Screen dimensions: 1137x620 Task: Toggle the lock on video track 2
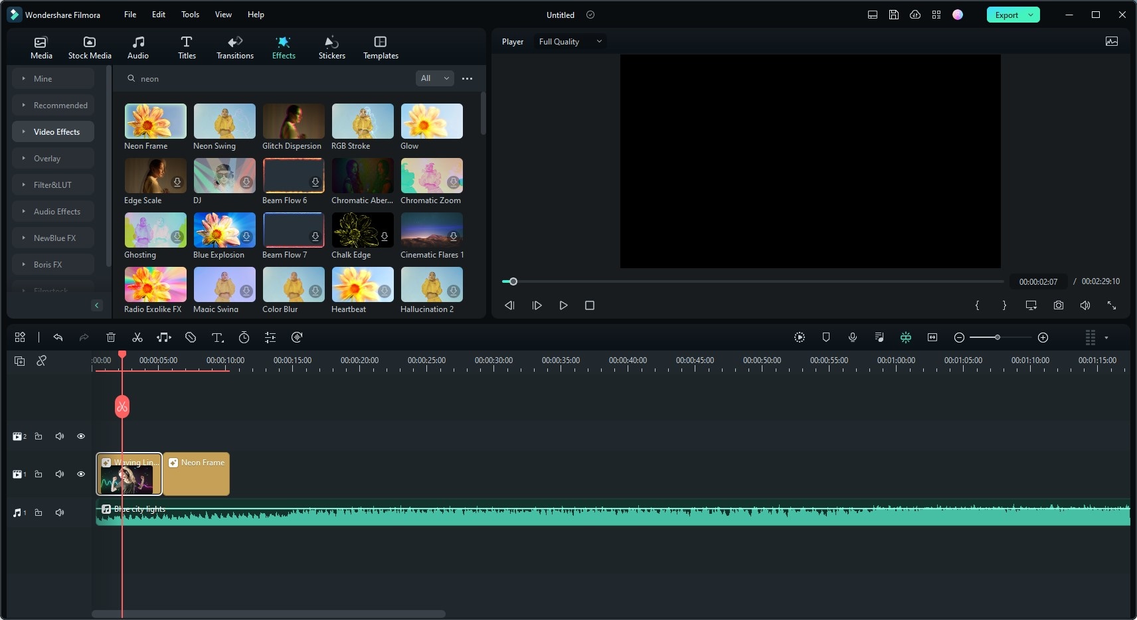pyautogui.click(x=39, y=436)
